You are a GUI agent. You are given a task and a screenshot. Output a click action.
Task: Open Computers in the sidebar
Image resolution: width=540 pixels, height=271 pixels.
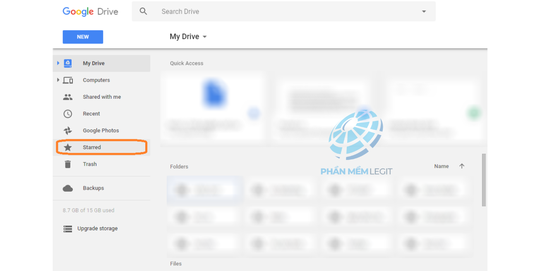coord(96,80)
